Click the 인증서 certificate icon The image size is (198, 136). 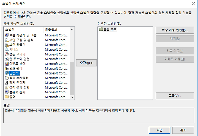7,73
